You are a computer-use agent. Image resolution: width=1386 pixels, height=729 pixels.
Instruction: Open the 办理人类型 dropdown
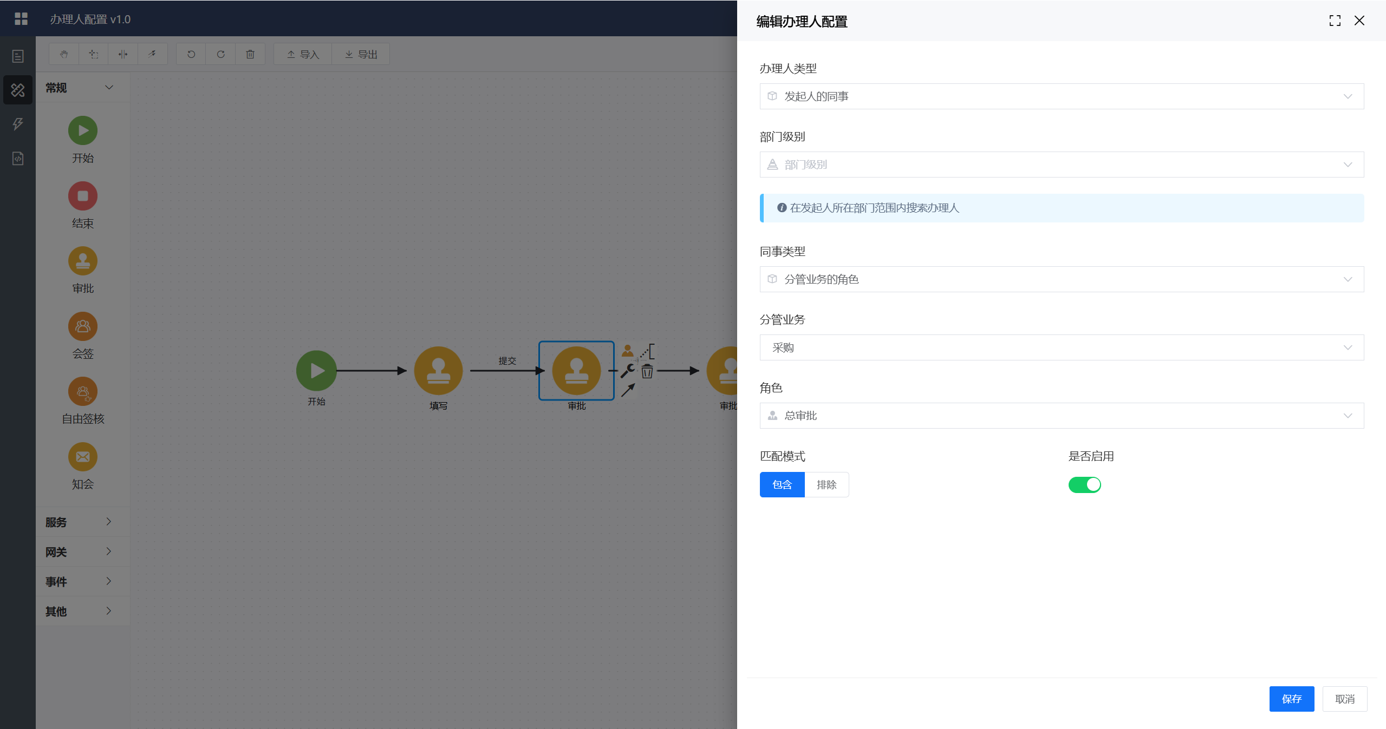(1061, 96)
